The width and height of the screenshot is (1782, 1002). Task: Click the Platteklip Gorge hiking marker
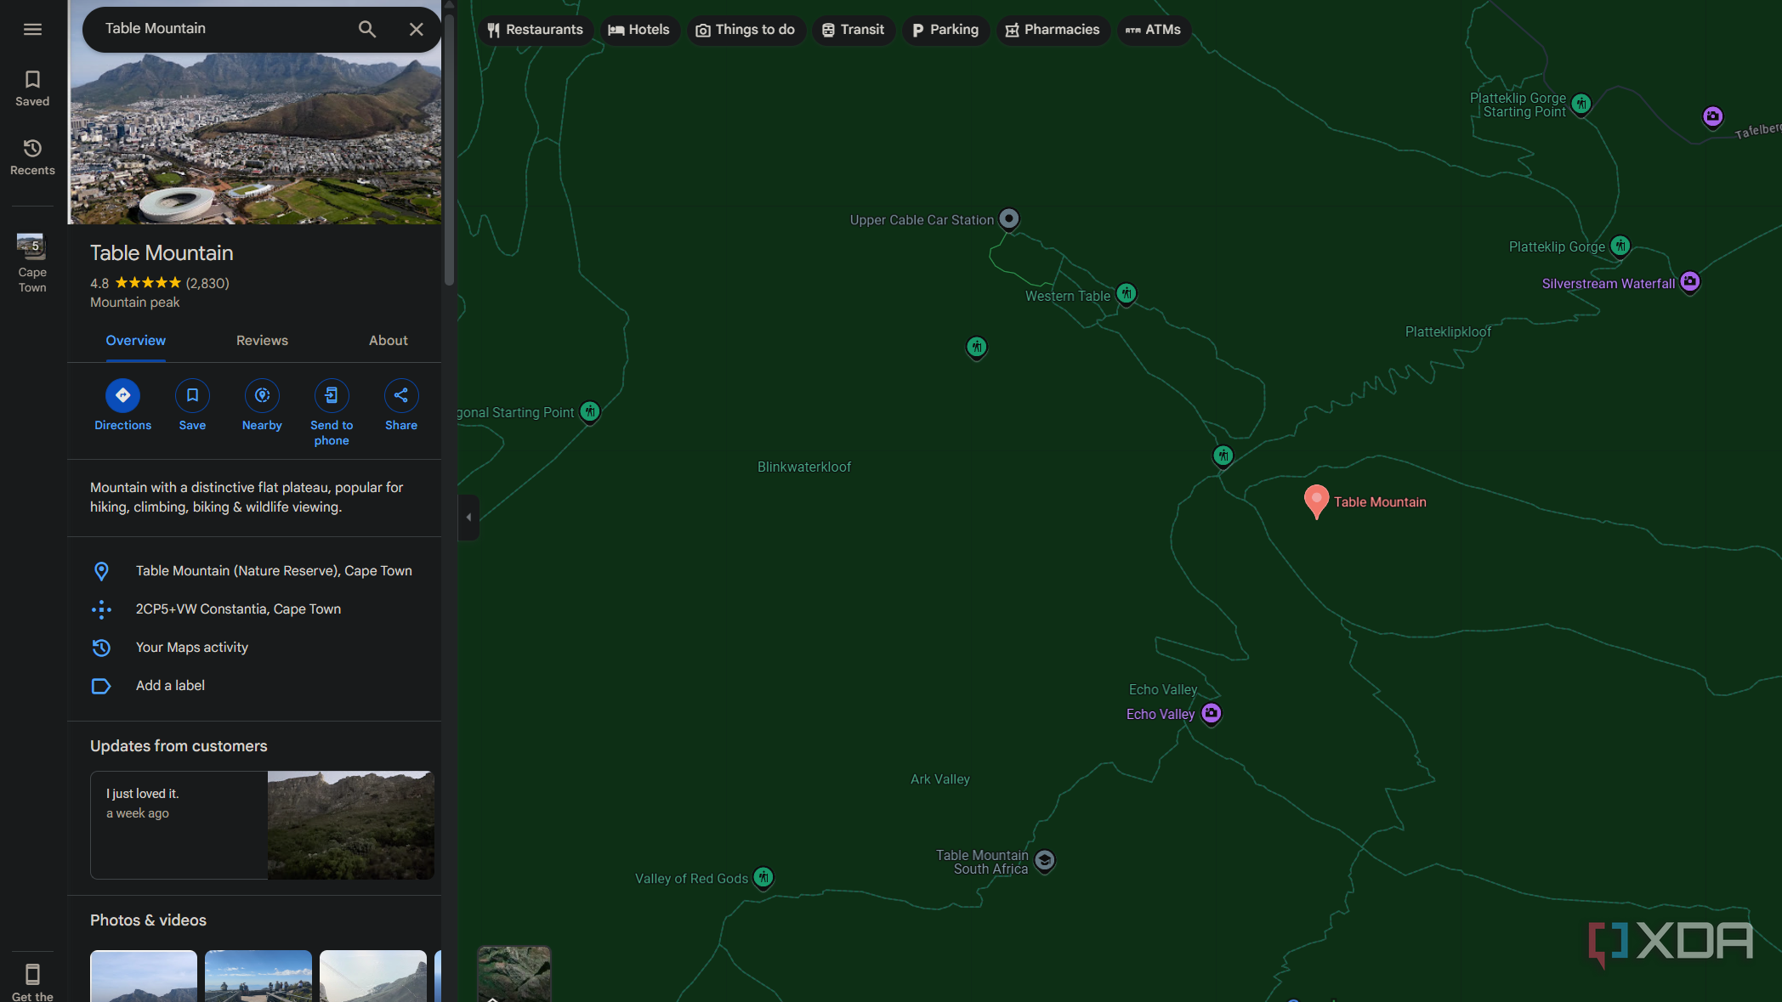tap(1620, 246)
